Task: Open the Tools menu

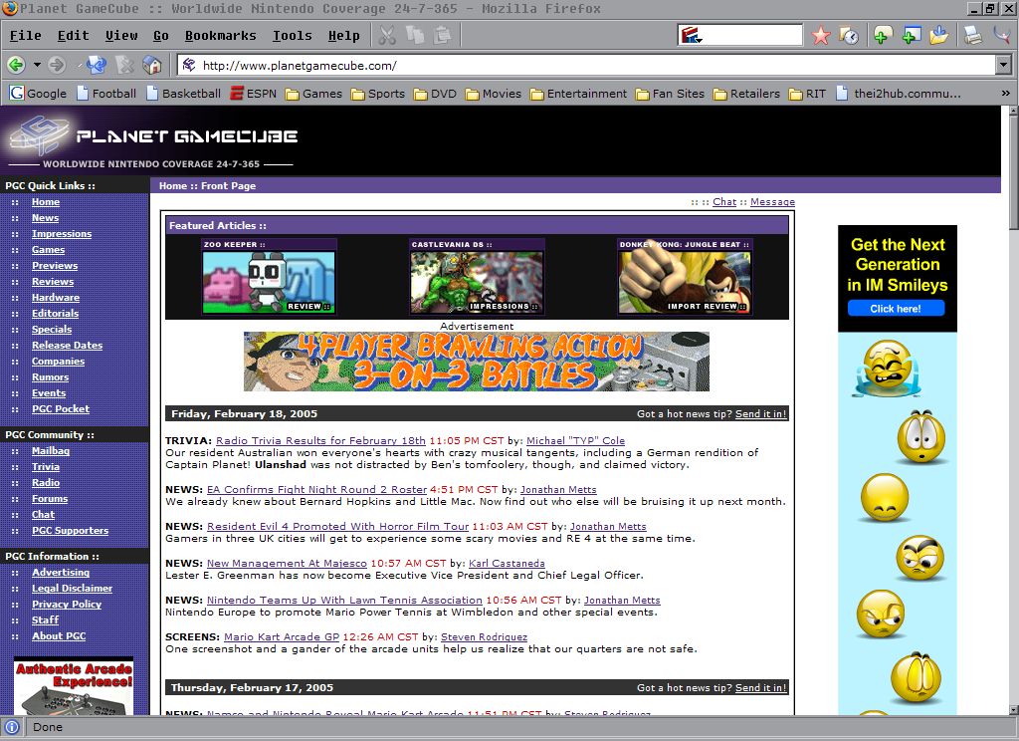Action: pos(292,36)
